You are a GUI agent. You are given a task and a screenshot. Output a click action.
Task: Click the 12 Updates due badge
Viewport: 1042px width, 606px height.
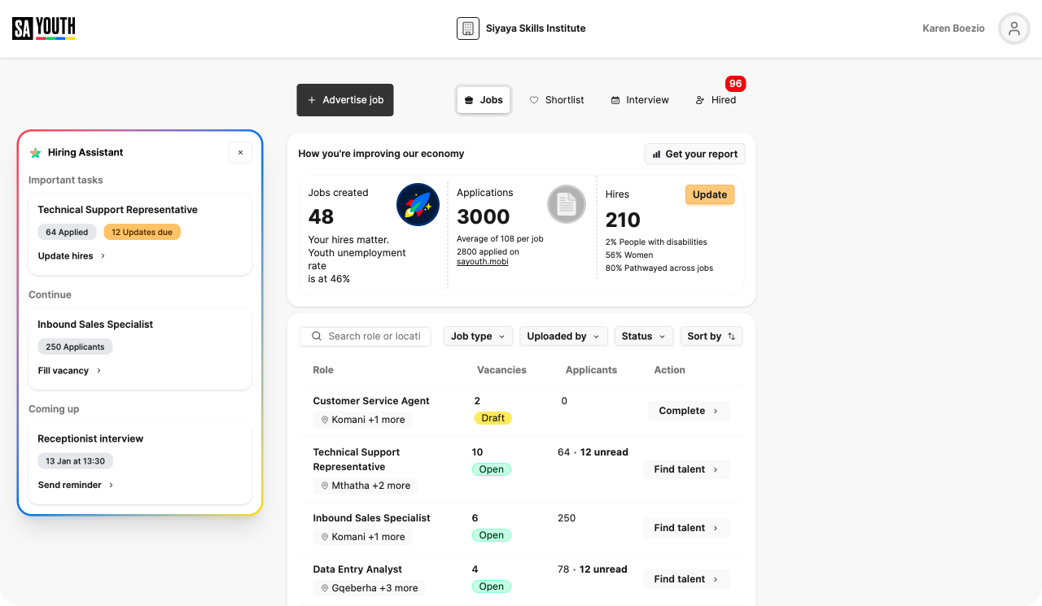142,232
